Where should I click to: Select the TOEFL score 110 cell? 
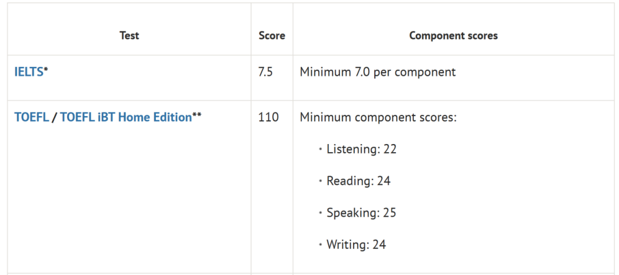(x=268, y=117)
